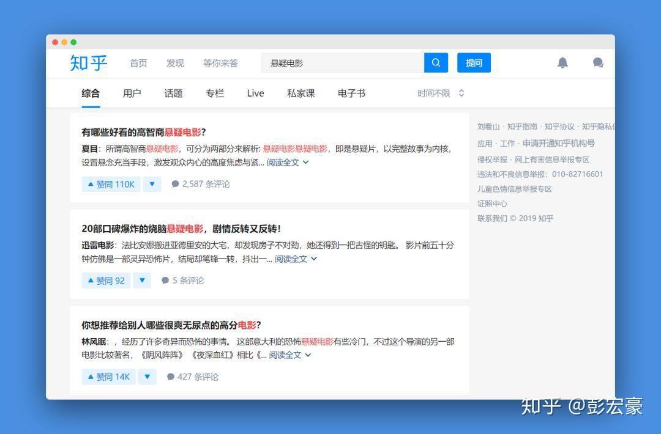Switch to the 电子书 tab
This screenshot has width=661, height=434.
tap(351, 93)
